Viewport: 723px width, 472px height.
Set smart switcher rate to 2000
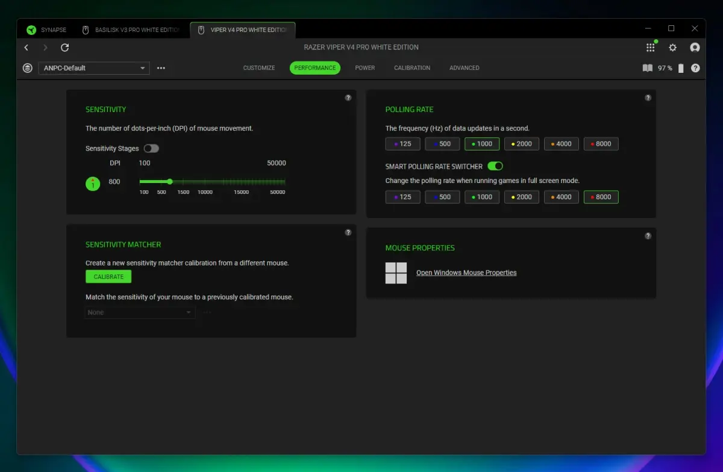522,197
